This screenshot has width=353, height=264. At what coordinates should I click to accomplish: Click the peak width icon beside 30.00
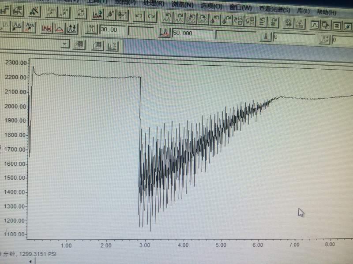click(x=91, y=29)
